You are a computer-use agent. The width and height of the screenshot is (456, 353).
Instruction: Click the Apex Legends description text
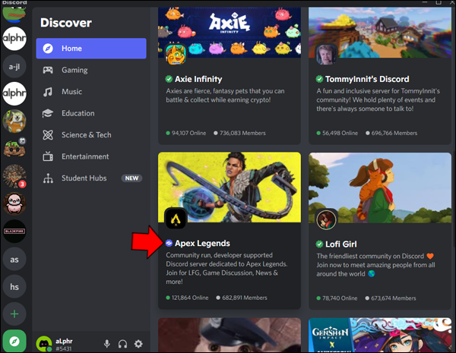click(x=226, y=269)
